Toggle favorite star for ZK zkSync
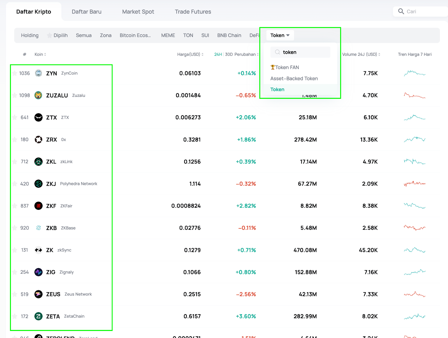448x338 pixels. point(15,250)
